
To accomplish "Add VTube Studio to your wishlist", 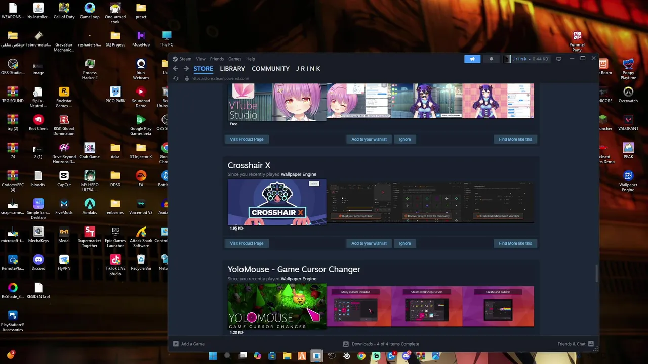I will pos(369,139).
